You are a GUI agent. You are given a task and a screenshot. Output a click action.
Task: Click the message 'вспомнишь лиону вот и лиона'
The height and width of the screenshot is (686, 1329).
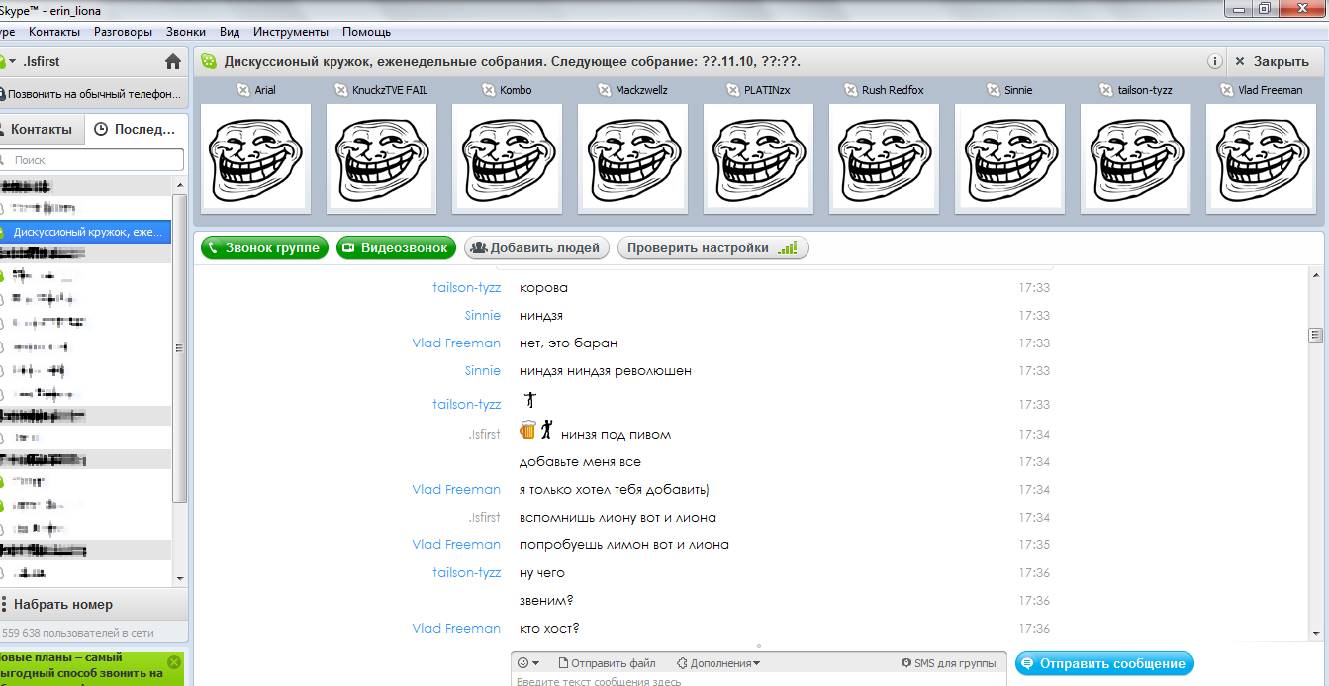click(x=617, y=518)
